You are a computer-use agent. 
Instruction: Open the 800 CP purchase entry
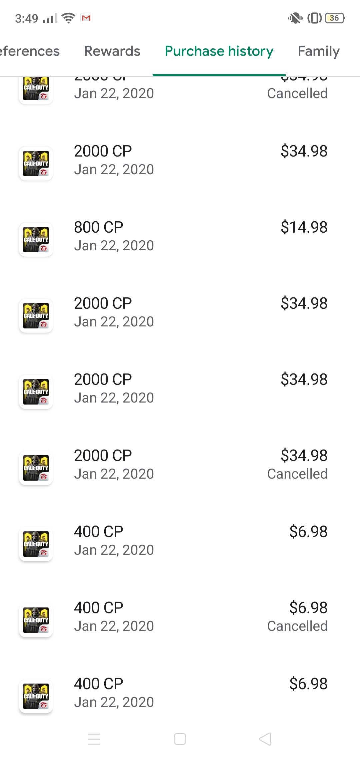point(180,236)
